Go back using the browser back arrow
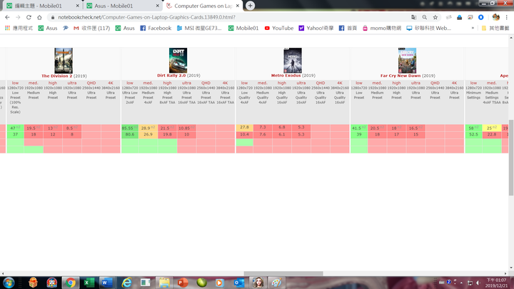The height and width of the screenshot is (289, 514). pos(7,17)
